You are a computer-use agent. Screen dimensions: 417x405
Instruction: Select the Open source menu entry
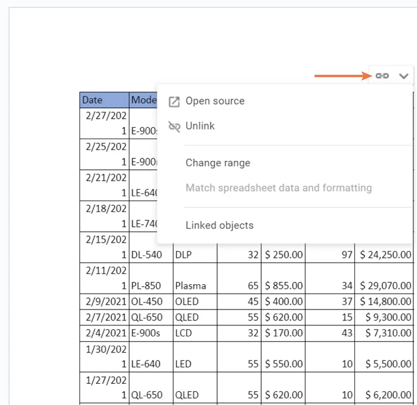215,101
